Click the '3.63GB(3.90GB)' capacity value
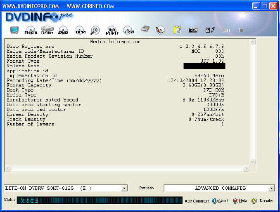 [203, 85]
